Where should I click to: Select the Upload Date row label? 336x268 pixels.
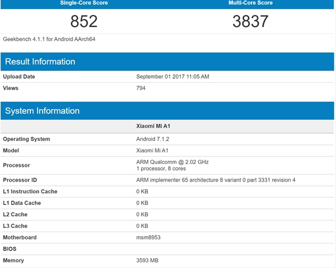[19, 76]
